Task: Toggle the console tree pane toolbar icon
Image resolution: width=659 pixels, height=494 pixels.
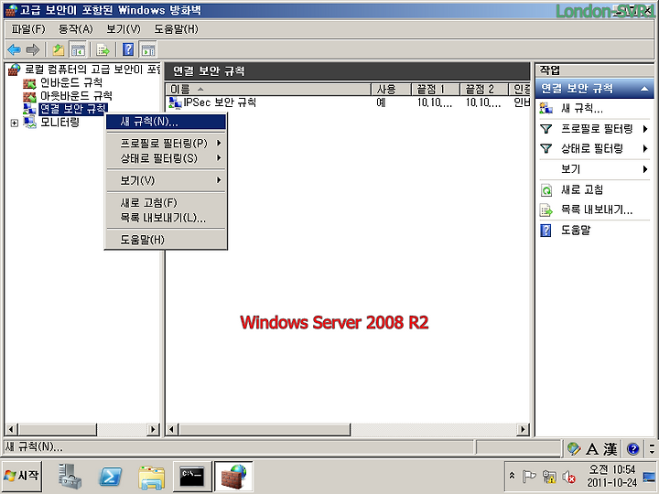Action: [78, 50]
